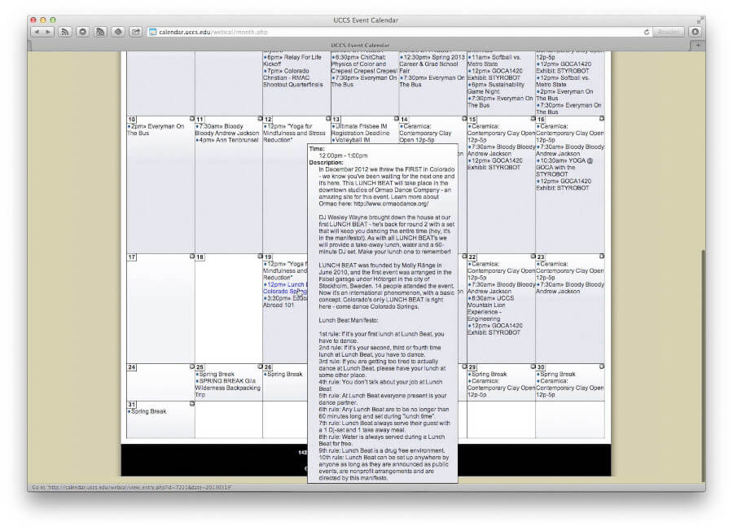Open the 2pm Everyman On The Bus event on day 10
Image resolution: width=733 pixels, height=531 pixels.
[156, 129]
